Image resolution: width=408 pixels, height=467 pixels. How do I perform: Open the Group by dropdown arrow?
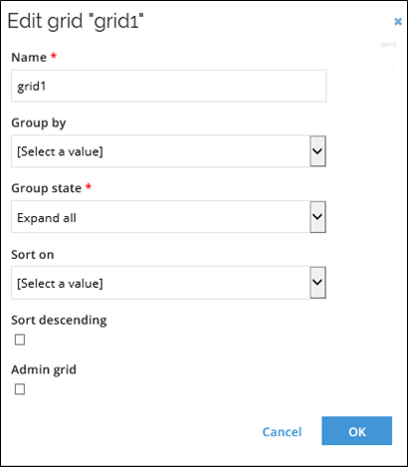[x=317, y=151]
